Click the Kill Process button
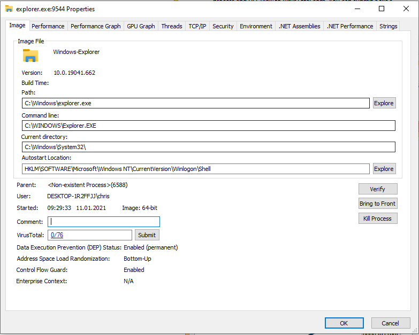Viewport: 419px width, 335px height. [378, 219]
